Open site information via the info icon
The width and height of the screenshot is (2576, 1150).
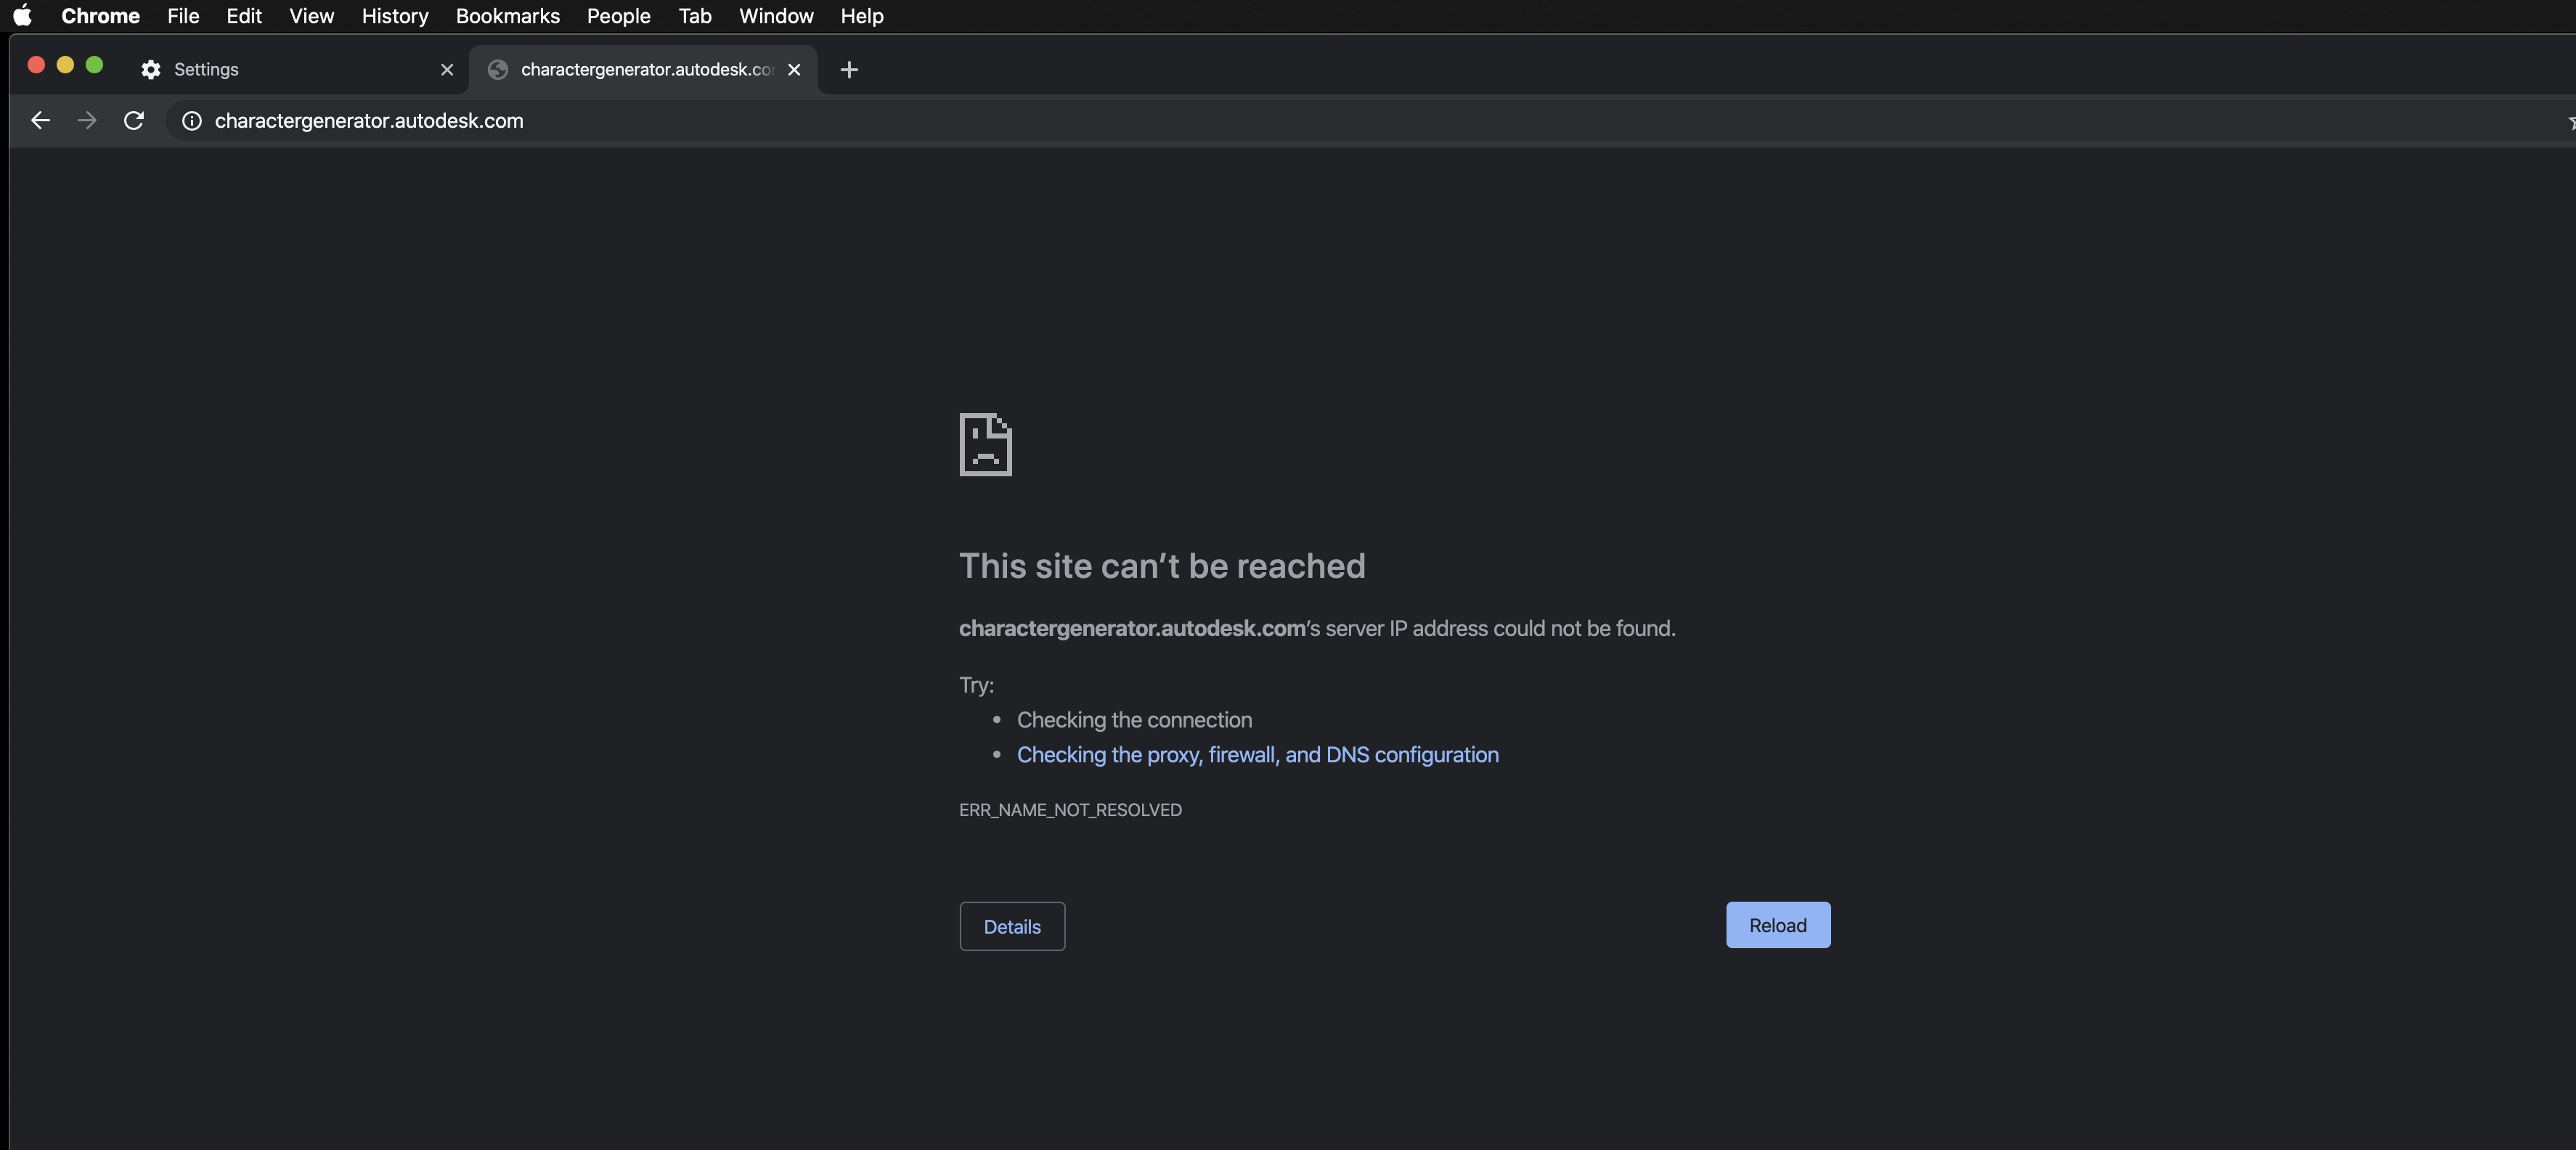[191, 121]
